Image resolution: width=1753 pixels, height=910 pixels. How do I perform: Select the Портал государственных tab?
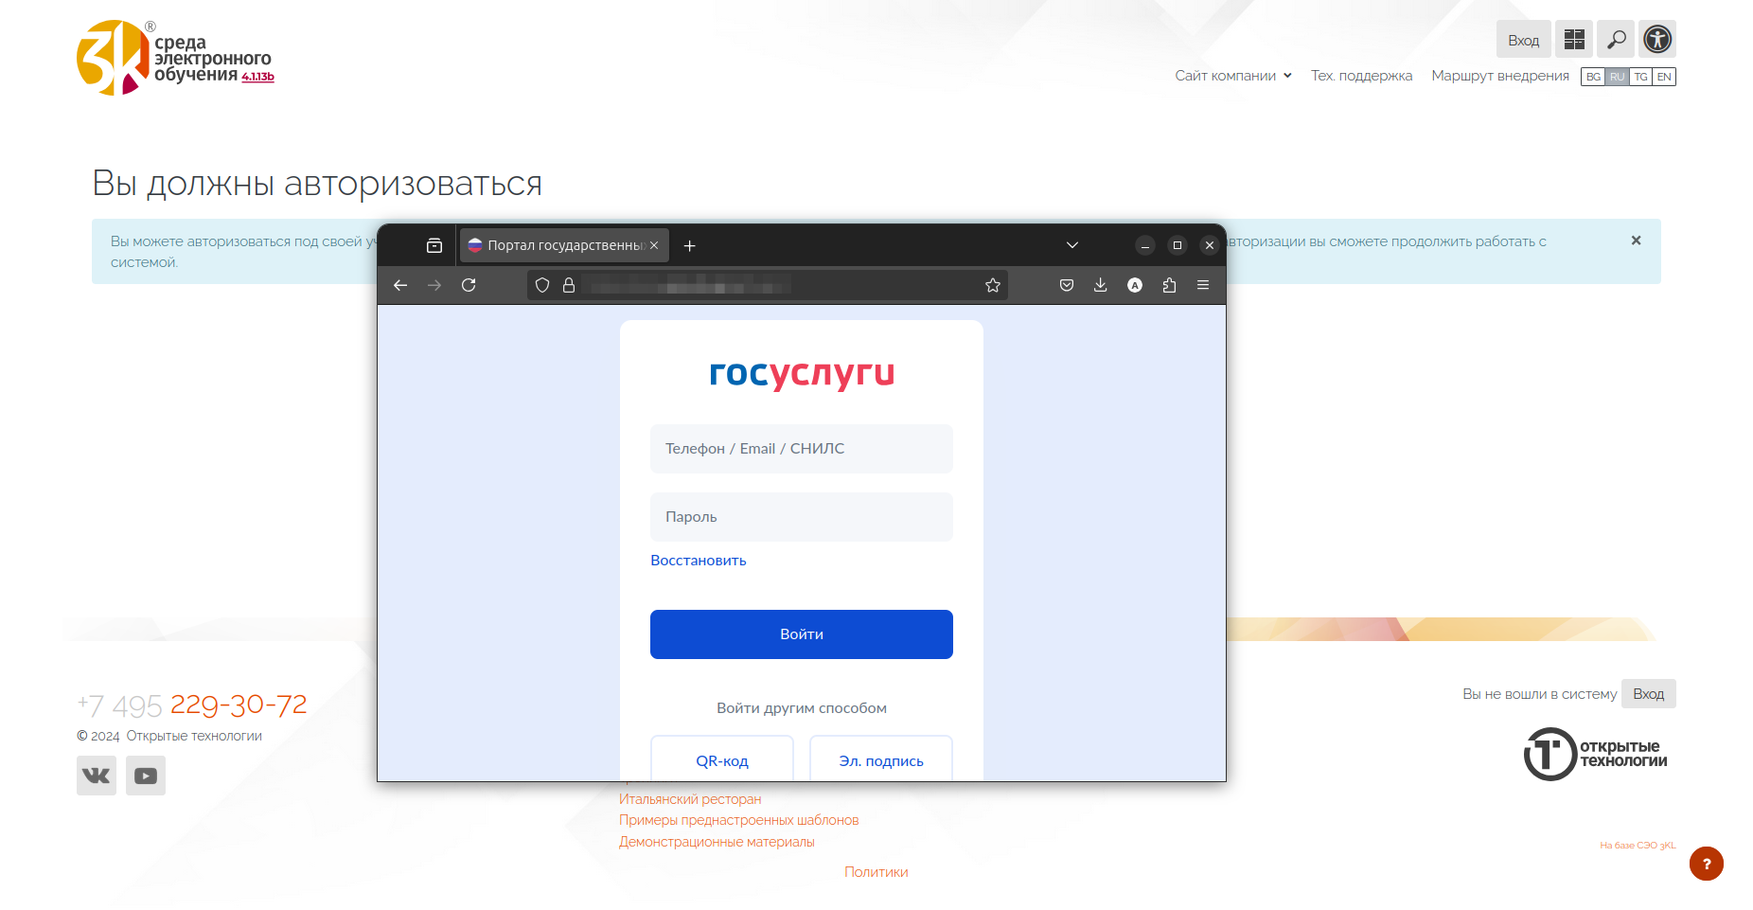coord(565,245)
